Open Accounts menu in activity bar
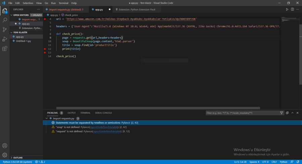Viewport: 302px width, 164px height. pos(5,146)
